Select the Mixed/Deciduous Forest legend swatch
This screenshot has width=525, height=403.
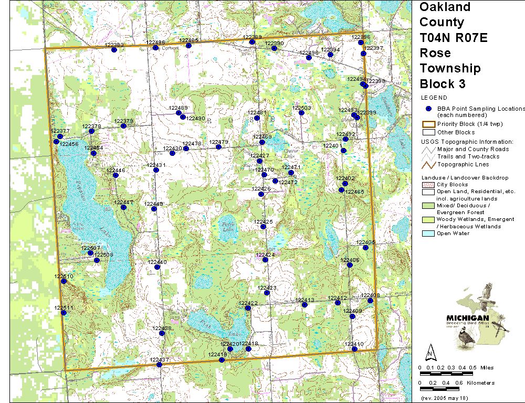click(x=428, y=206)
